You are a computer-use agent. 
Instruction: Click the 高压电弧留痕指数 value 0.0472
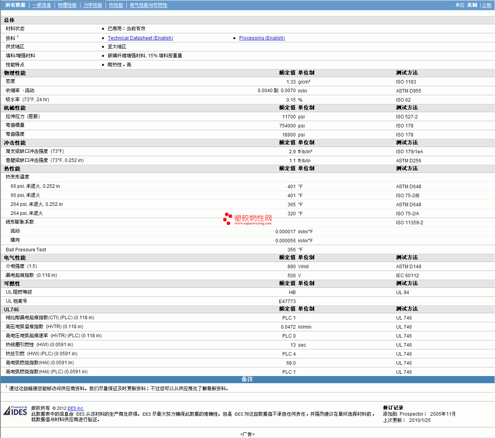288,327
